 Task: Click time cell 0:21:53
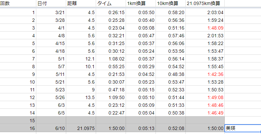(x=111, y=74)
